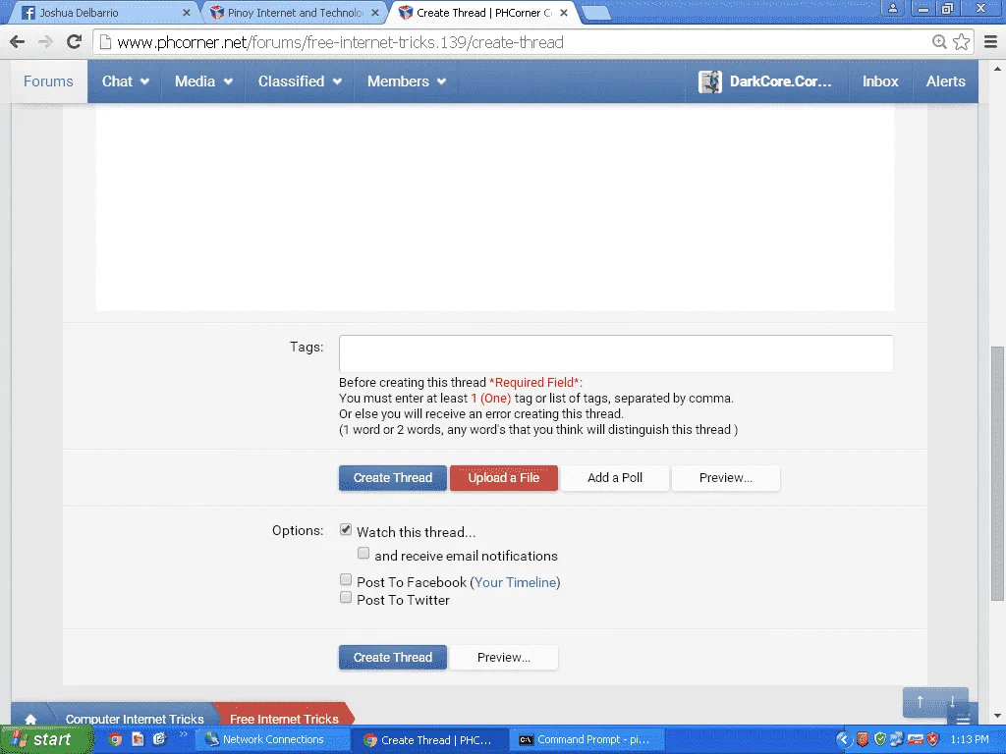Click the green shield tray icon
The image size is (1006, 754).
point(880,740)
